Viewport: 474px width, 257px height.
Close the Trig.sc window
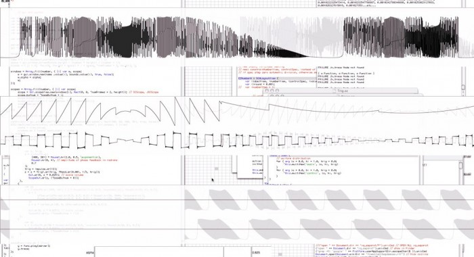pos(266,91)
